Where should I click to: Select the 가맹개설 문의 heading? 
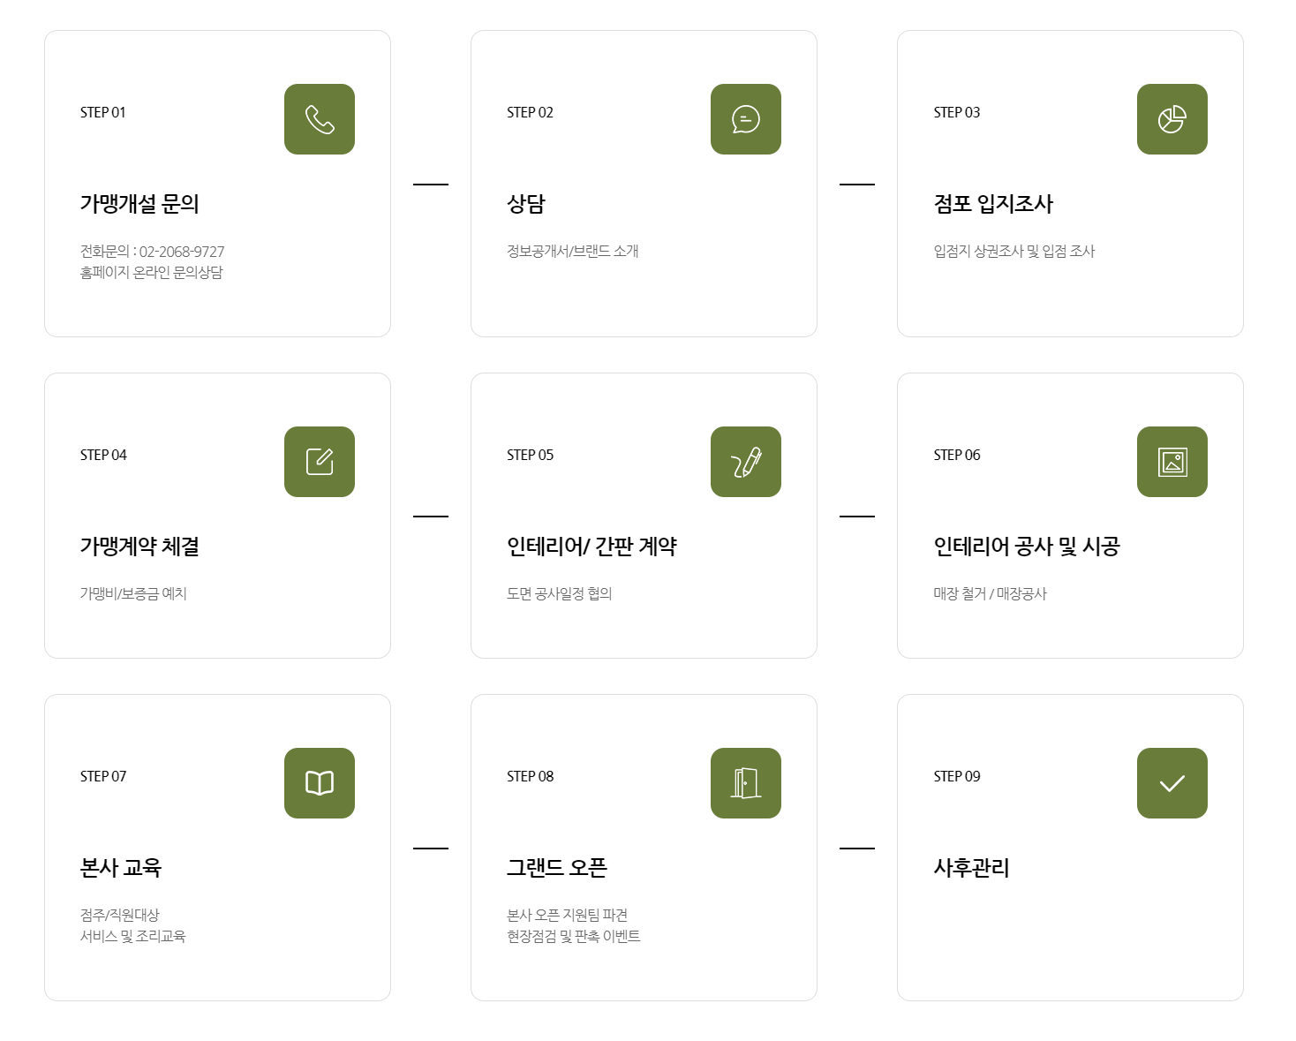click(139, 204)
